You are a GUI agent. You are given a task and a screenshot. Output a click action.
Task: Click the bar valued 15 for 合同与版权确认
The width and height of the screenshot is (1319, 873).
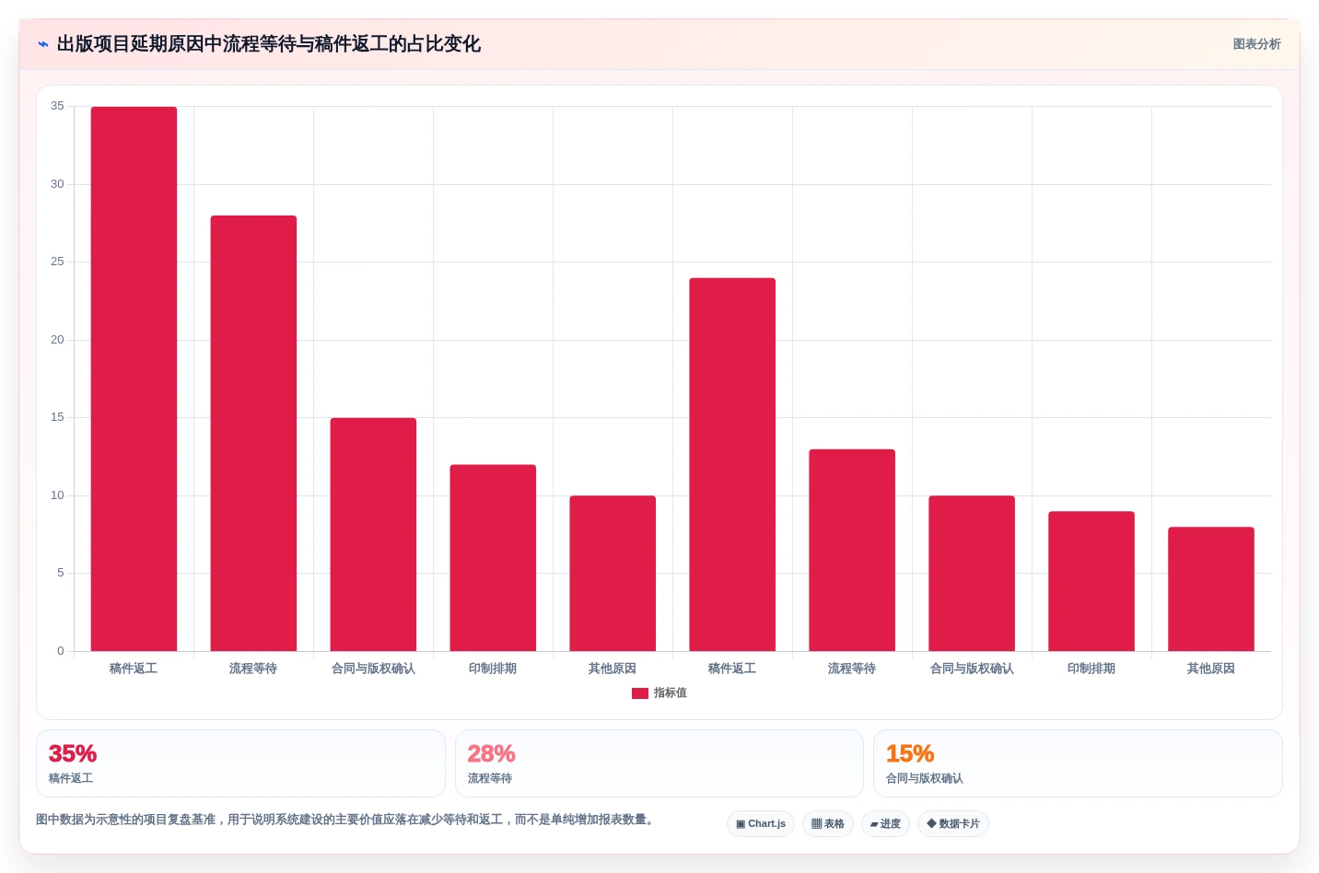pyautogui.click(x=373, y=534)
